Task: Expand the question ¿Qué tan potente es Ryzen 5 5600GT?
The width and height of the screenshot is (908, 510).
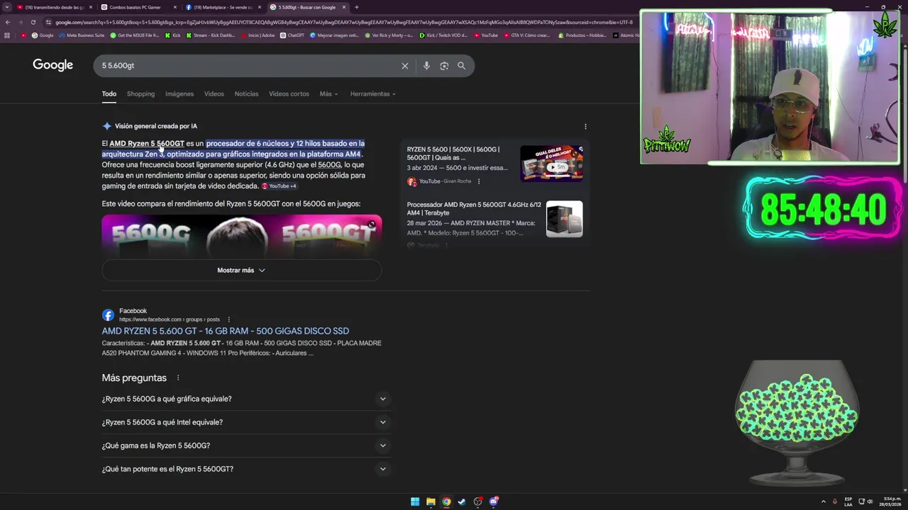Action: coord(246,469)
